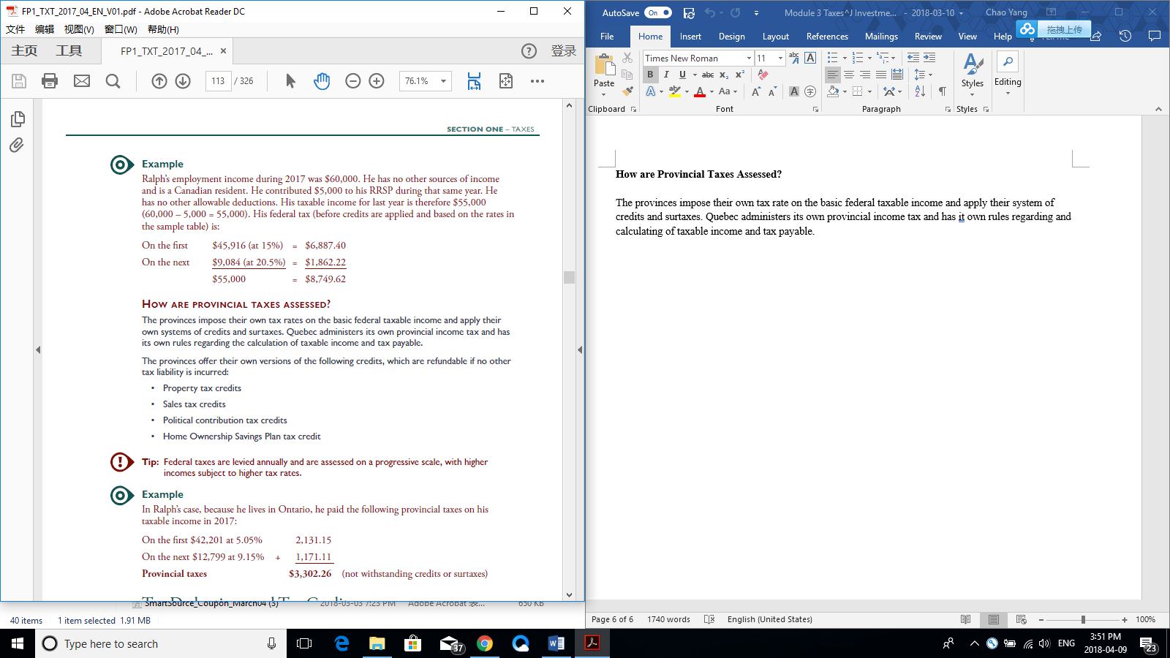Collapse the Word ribbon chevron

click(x=1158, y=109)
